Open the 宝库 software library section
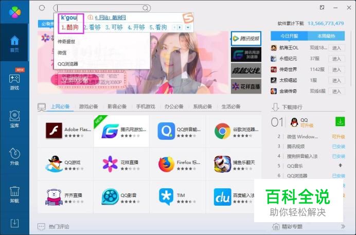The image size is (356, 235). [14, 119]
